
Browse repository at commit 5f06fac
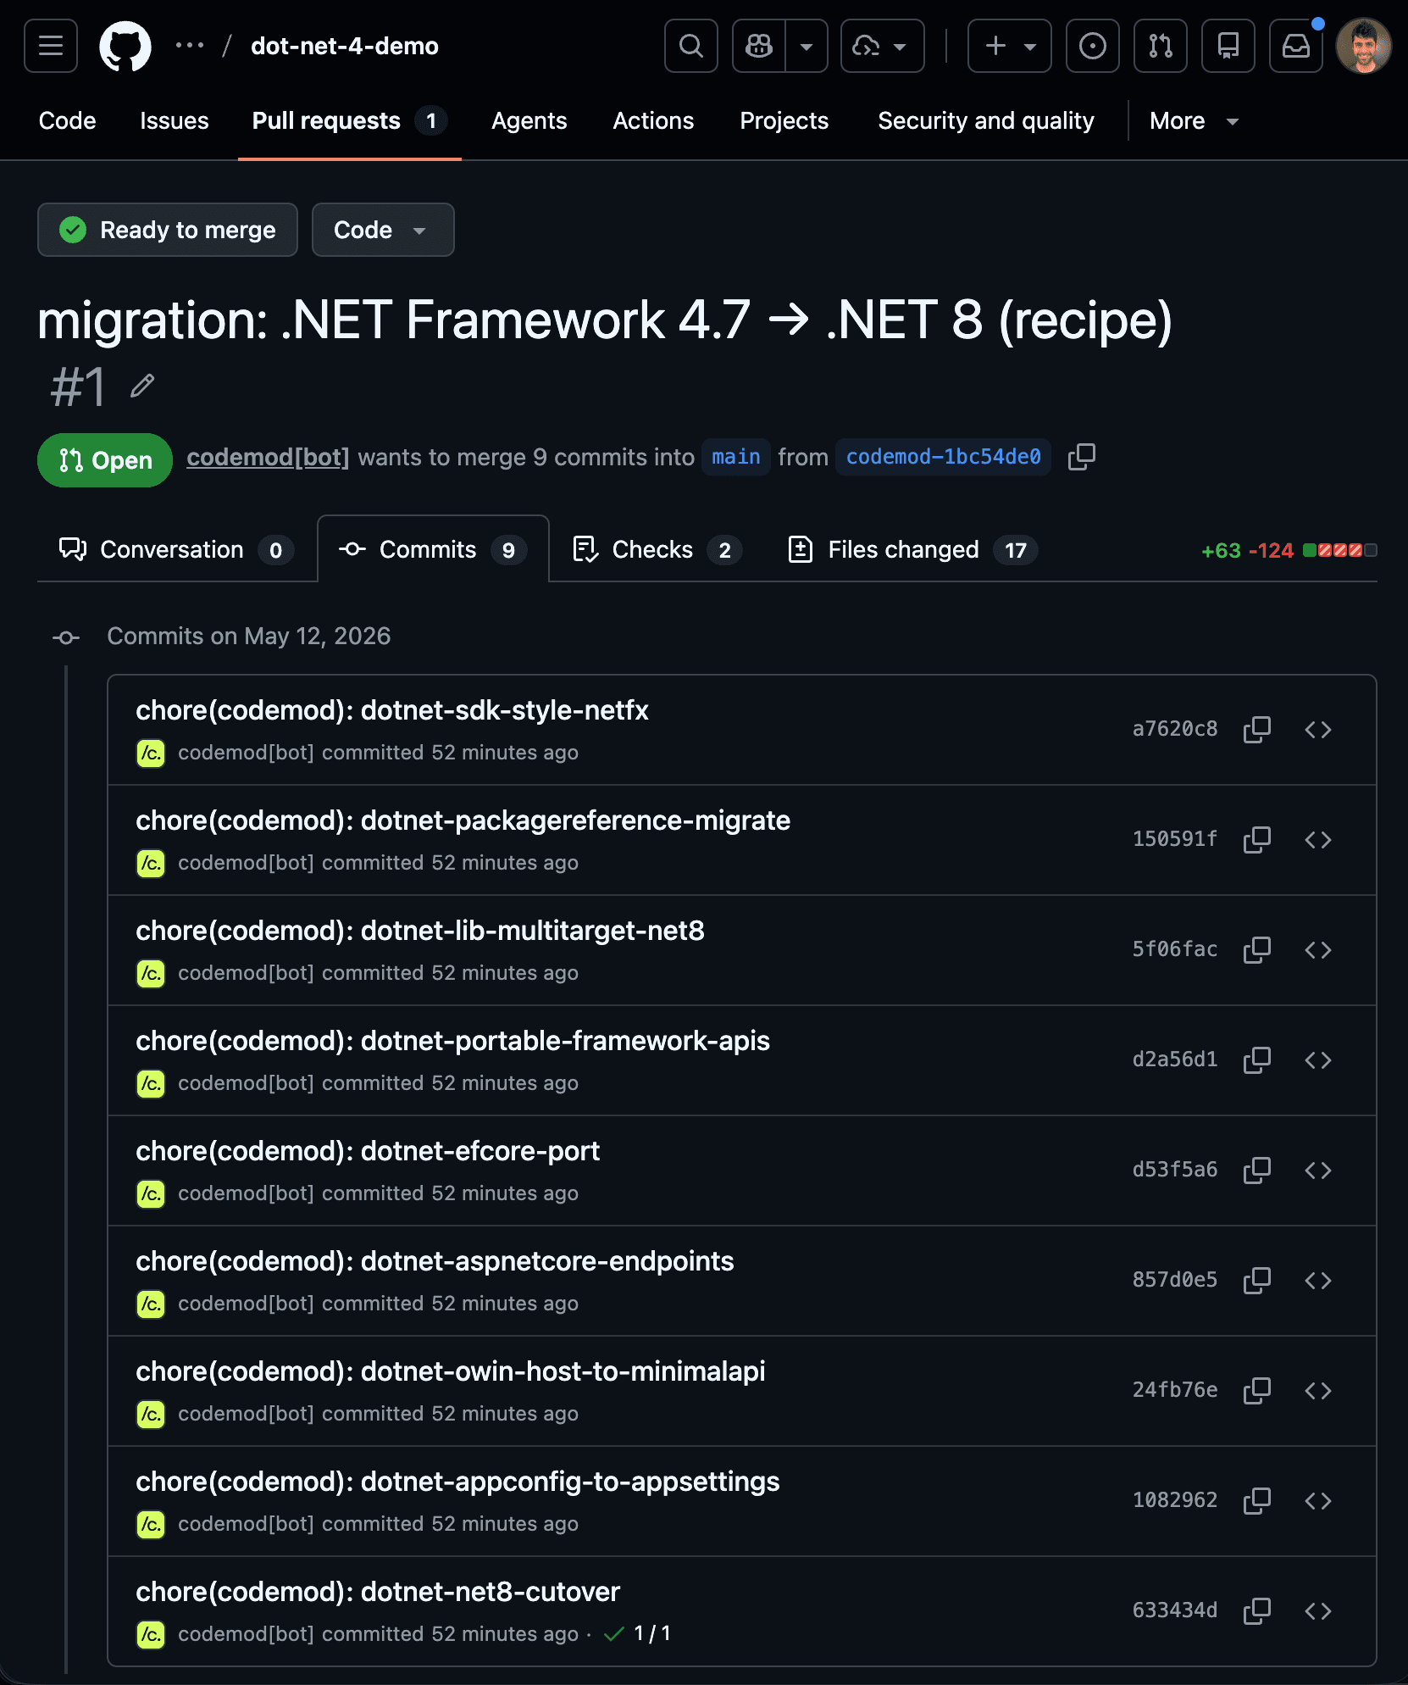[1318, 950]
